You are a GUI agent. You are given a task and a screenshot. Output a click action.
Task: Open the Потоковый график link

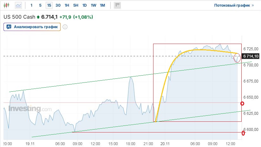tap(234, 5)
